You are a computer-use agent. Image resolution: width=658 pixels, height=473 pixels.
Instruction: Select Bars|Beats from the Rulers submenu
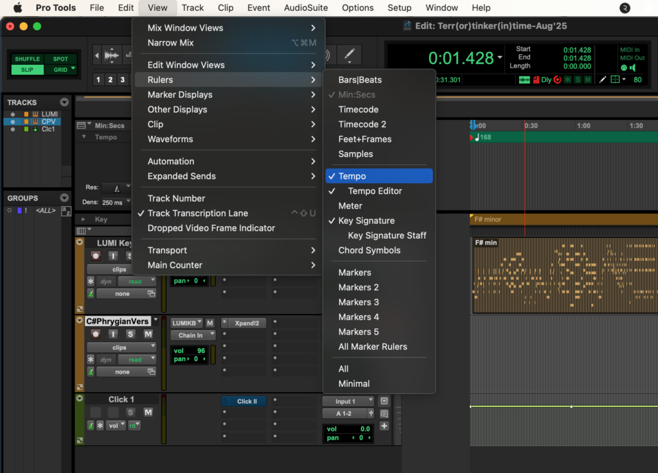pos(360,80)
